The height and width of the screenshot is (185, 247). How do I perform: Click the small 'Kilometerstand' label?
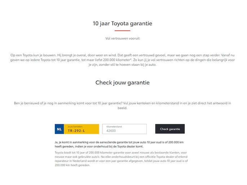click(114, 127)
